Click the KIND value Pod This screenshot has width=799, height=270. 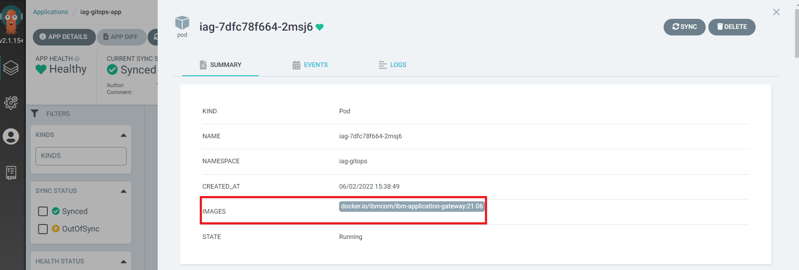(x=345, y=111)
